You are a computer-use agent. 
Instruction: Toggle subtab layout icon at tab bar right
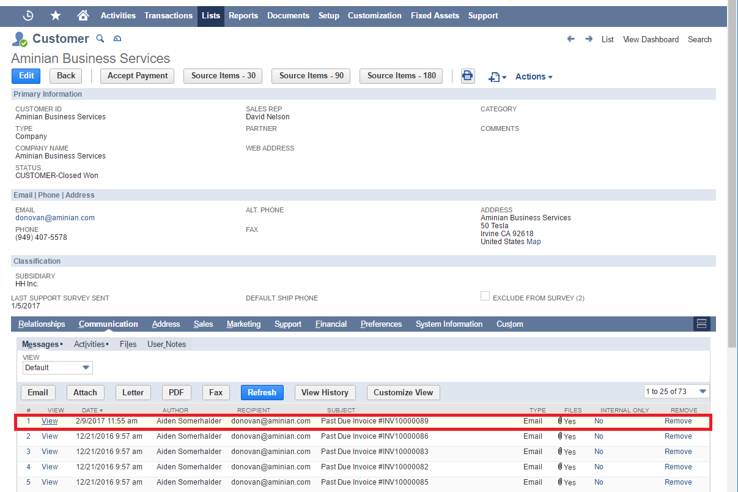[x=701, y=324]
